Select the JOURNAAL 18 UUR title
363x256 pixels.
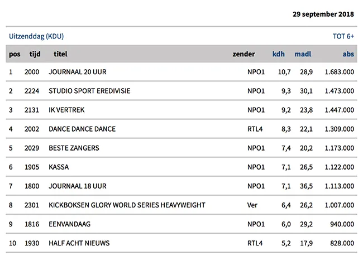click(x=78, y=186)
